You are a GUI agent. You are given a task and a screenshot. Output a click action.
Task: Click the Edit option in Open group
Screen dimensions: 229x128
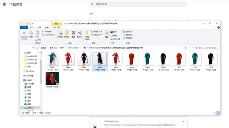click(114, 36)
